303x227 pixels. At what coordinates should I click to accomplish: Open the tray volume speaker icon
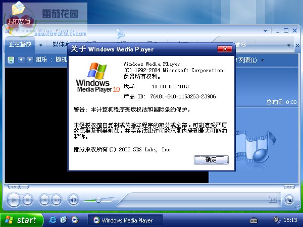(277, 220)
